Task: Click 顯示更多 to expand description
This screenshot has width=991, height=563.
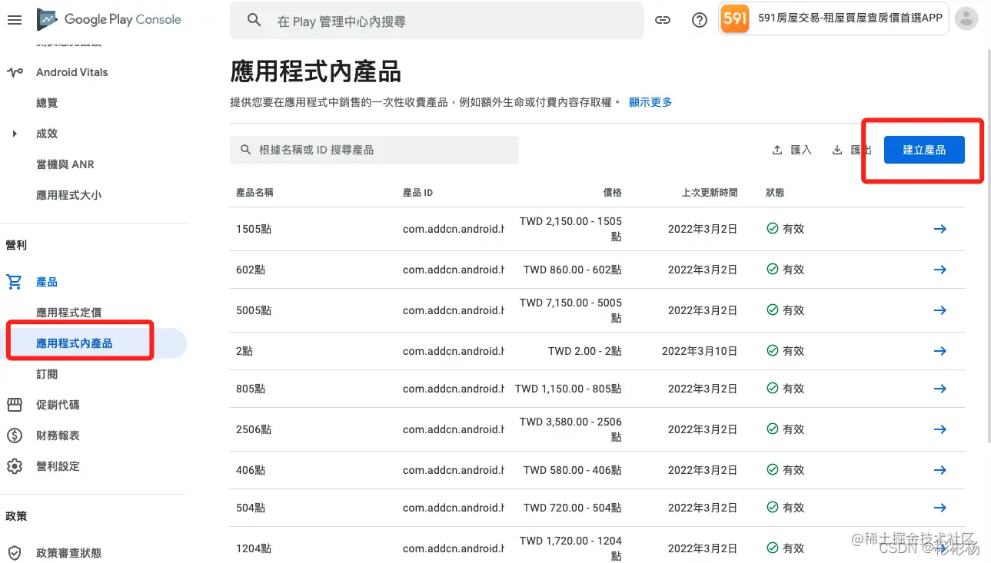Action: click(x=650, y=102)
